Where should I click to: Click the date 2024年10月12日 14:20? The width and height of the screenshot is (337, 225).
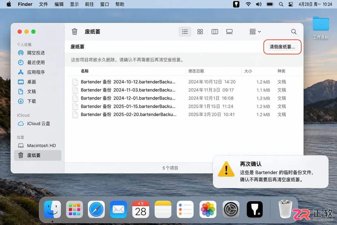pyautogui.click(x=212, y=82)
